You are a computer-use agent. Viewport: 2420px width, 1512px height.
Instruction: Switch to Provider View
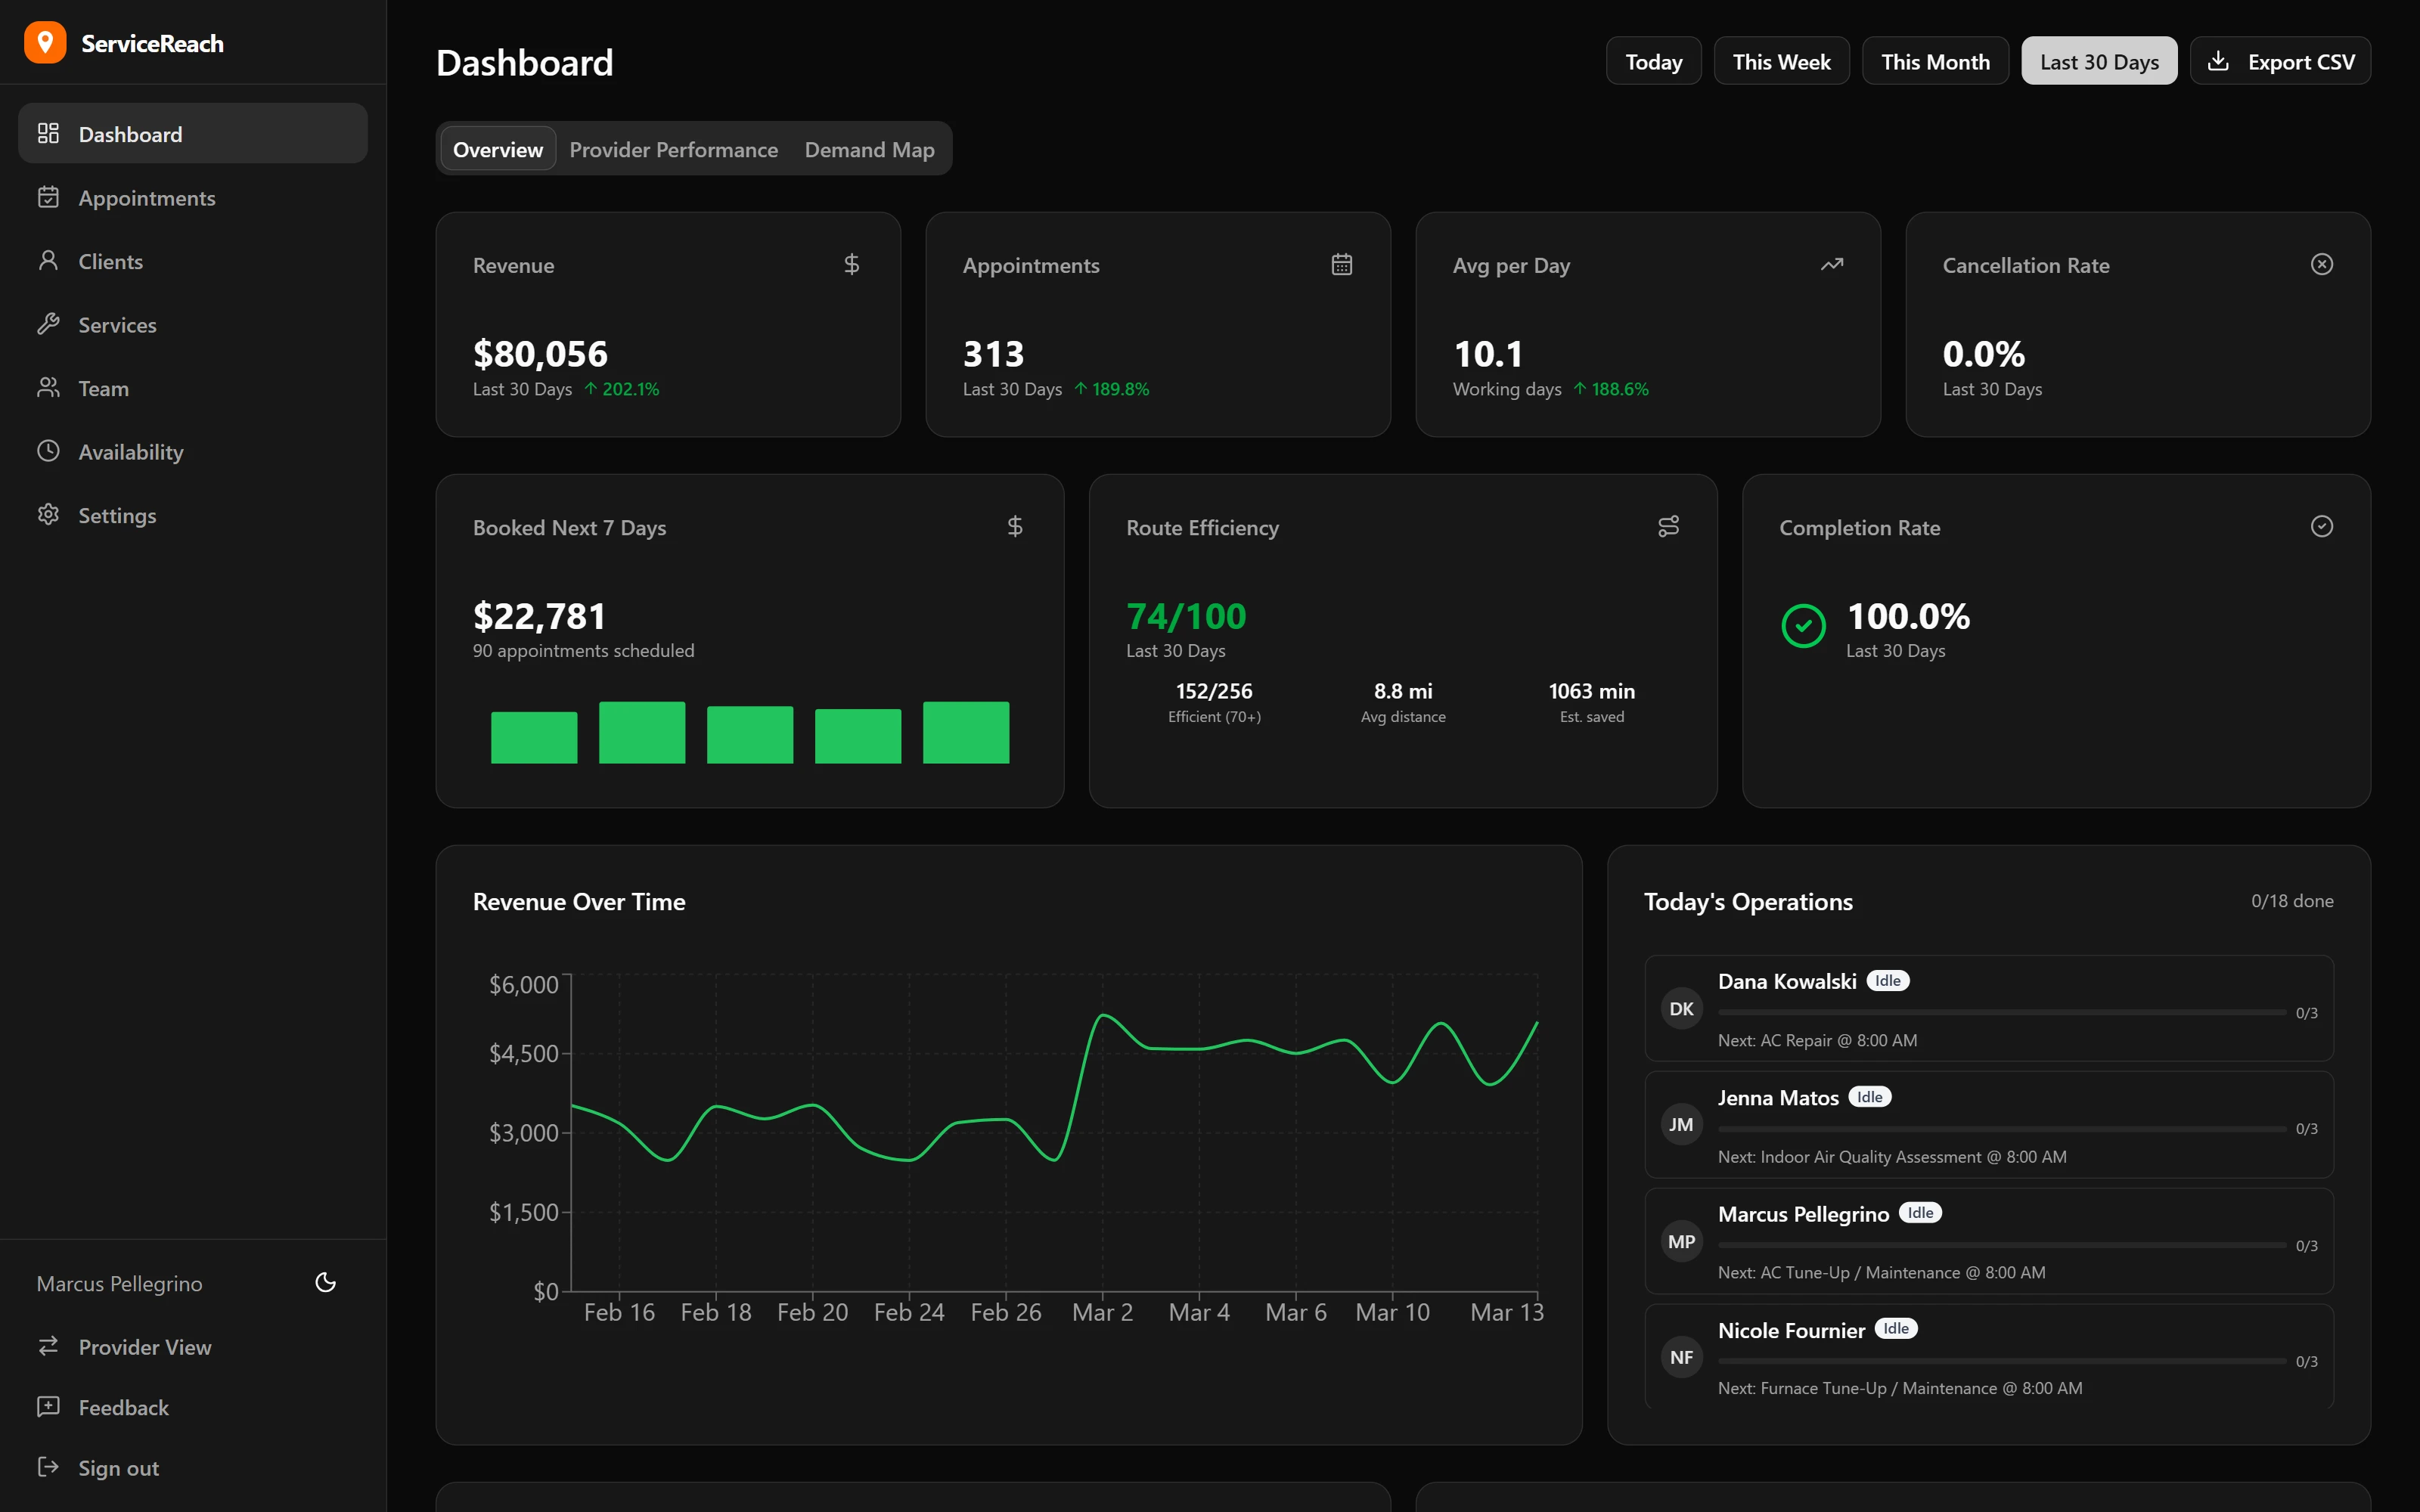(x=144, y=1347)
